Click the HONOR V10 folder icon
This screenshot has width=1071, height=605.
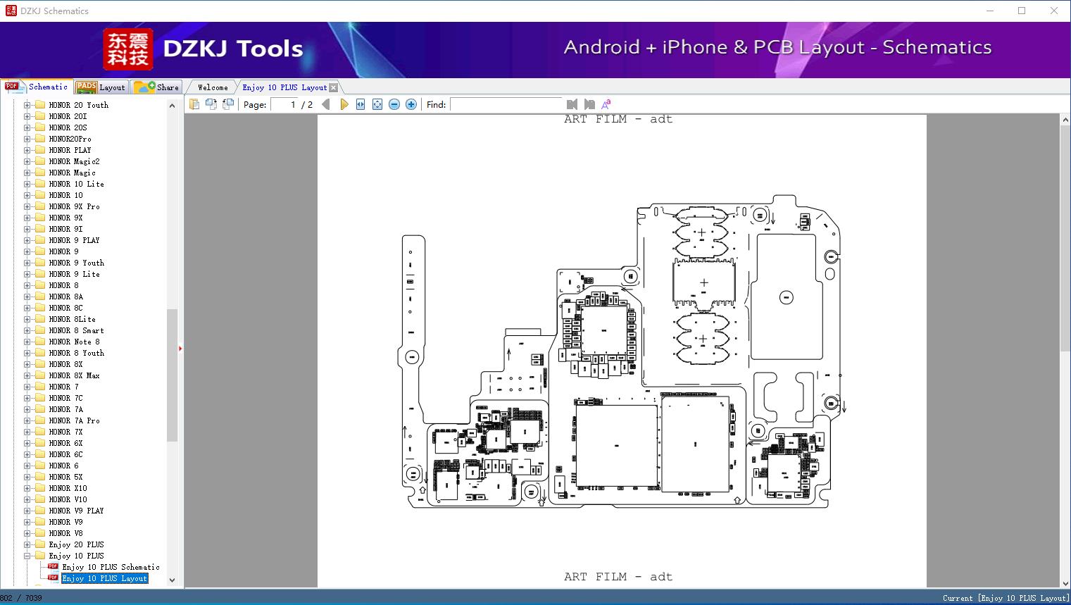[40, 499]
